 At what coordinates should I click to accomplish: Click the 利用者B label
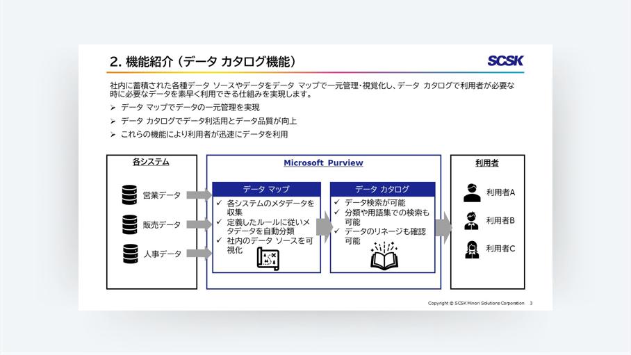point(500,220)
